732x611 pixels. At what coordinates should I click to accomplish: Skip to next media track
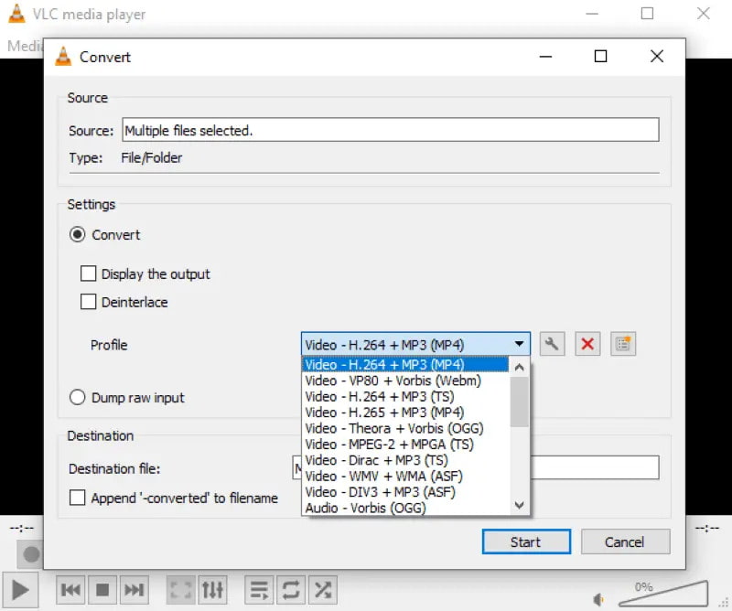[134, 591]
